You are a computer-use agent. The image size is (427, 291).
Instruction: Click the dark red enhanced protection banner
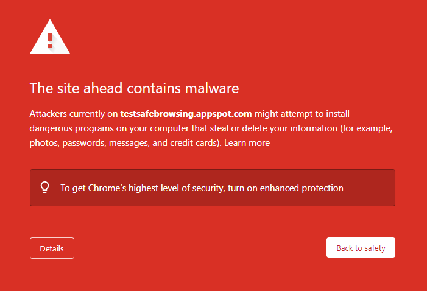click(213, 188)
